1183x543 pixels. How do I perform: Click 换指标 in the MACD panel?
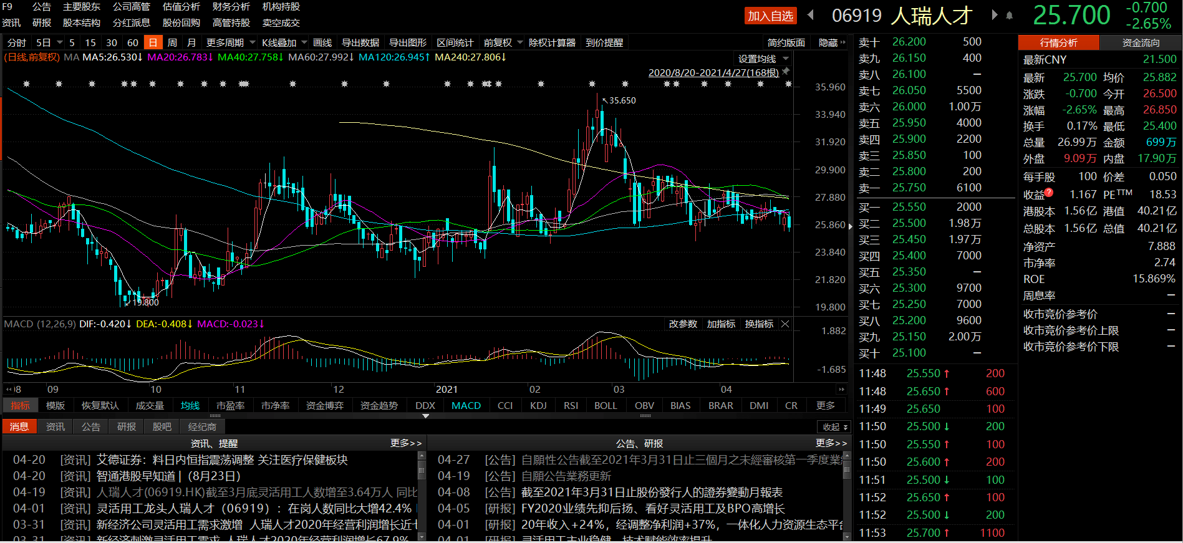point(759,324)
